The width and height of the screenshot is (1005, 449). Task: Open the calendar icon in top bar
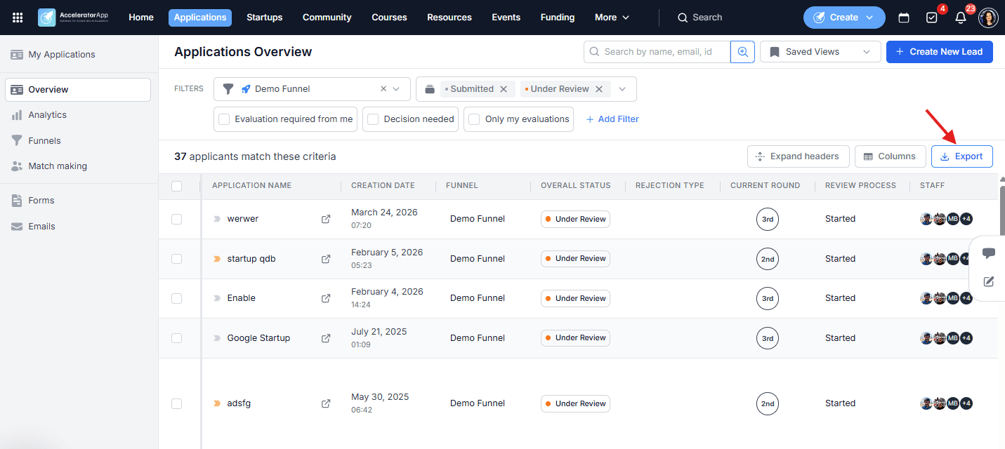pyautogui.click(x=904, y=18)
